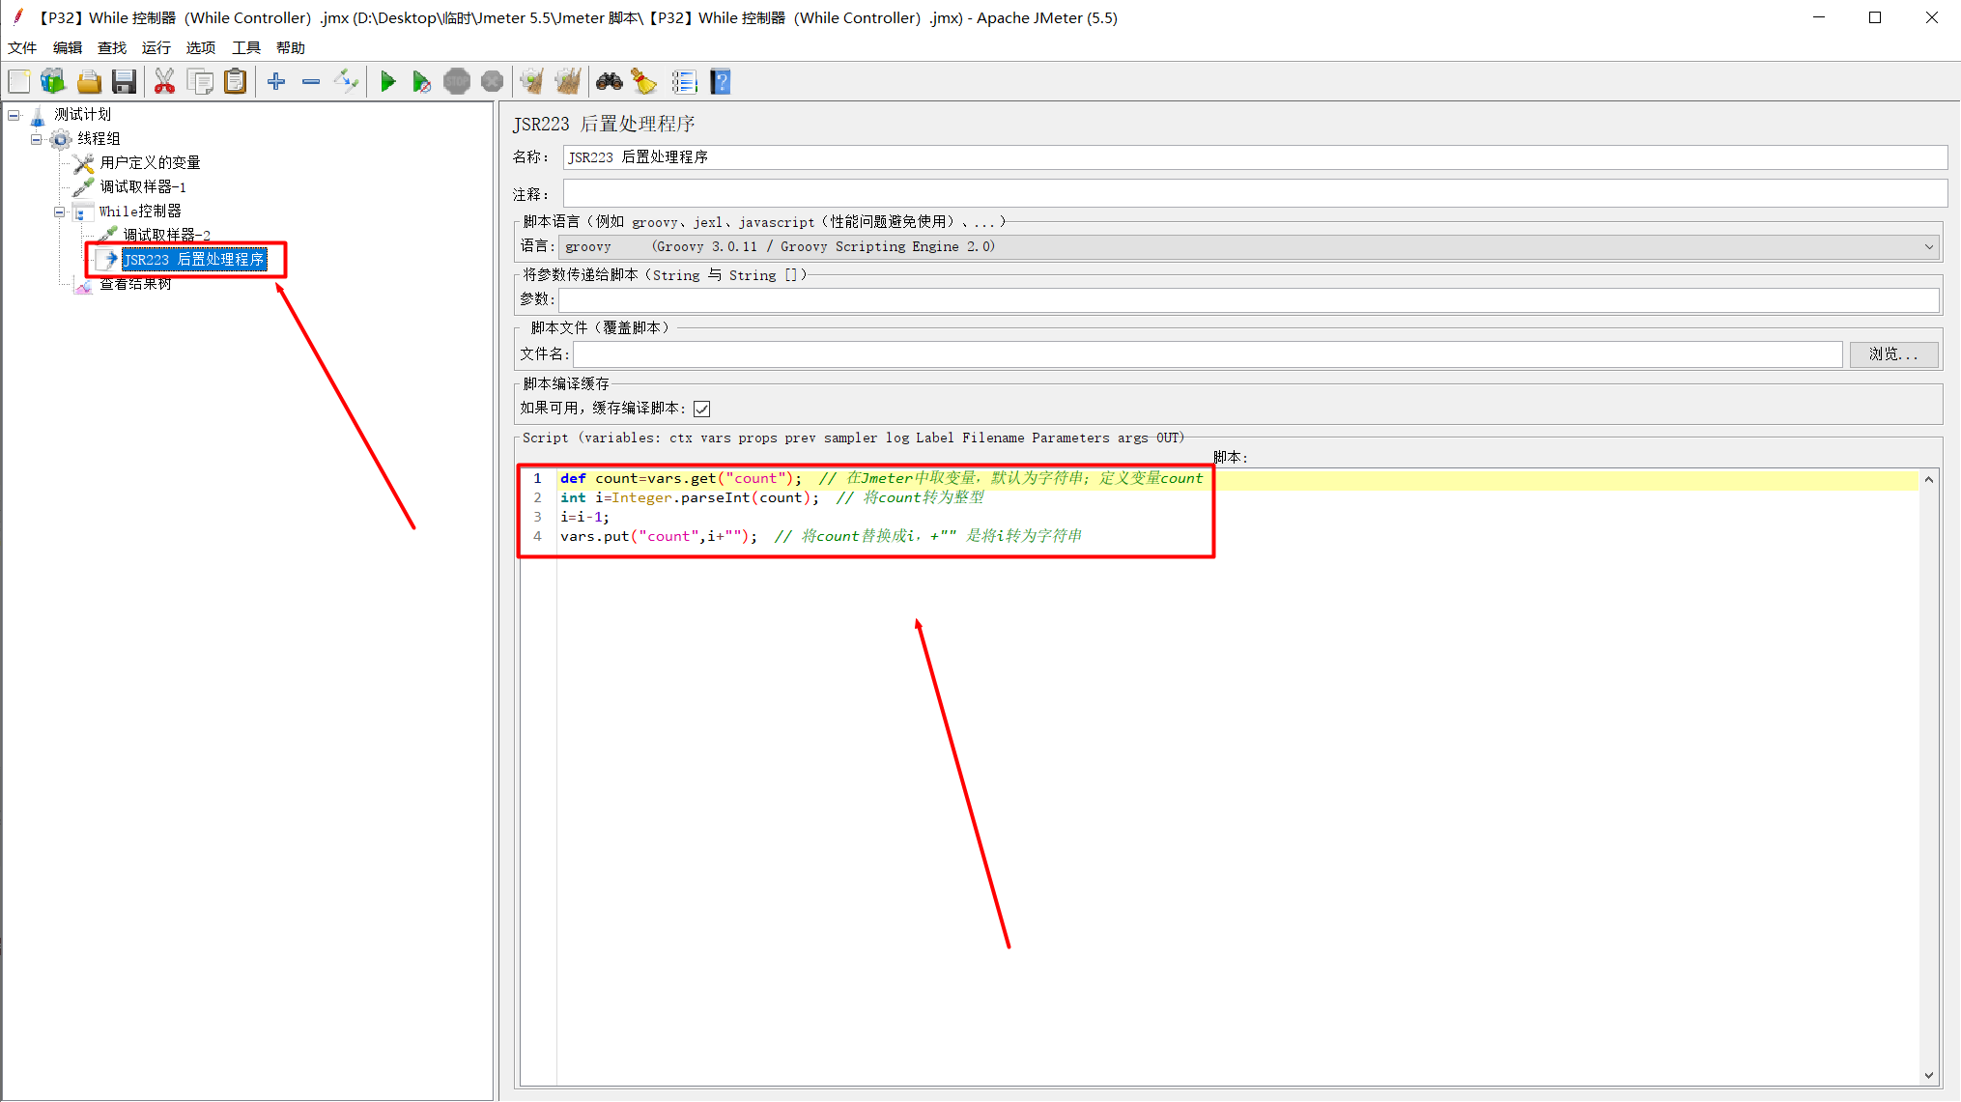The height and width of the screenshot is (1102, 1961).
Task: Open the script language dropdown
Action: (x=1928, y=246)
